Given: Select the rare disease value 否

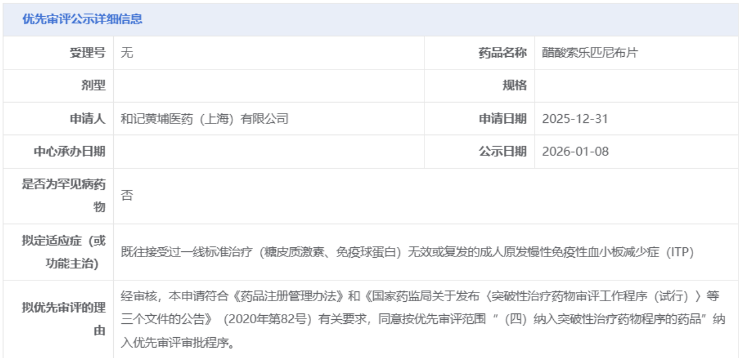Looking at the screenshot, I should (127, 196).
